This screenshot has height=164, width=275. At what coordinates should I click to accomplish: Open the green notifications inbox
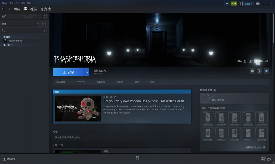coord(234,4)
